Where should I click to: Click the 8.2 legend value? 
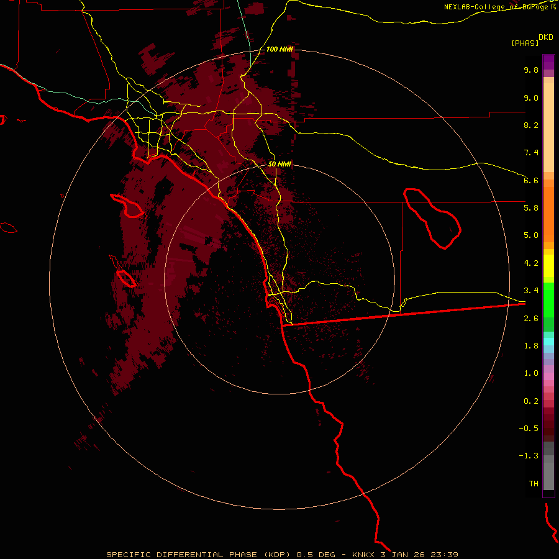[x=531, y=125]
